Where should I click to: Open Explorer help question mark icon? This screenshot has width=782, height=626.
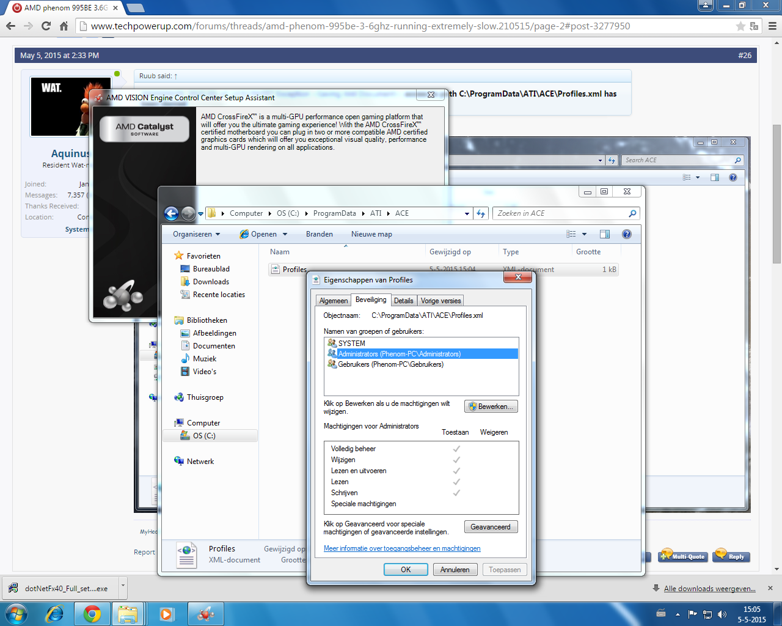coord(626,234)
